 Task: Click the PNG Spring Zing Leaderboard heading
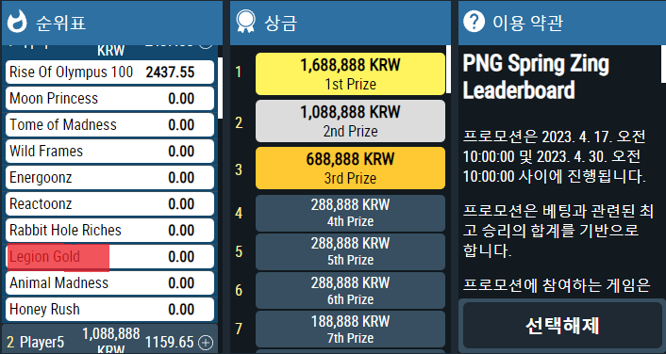(x=536, y=77)
